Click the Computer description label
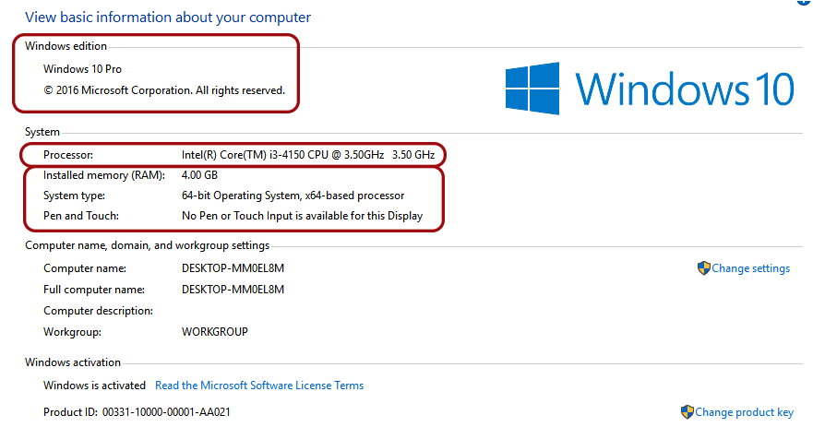Viewport: 813px width, 439px height. click(x=98, y=311)
